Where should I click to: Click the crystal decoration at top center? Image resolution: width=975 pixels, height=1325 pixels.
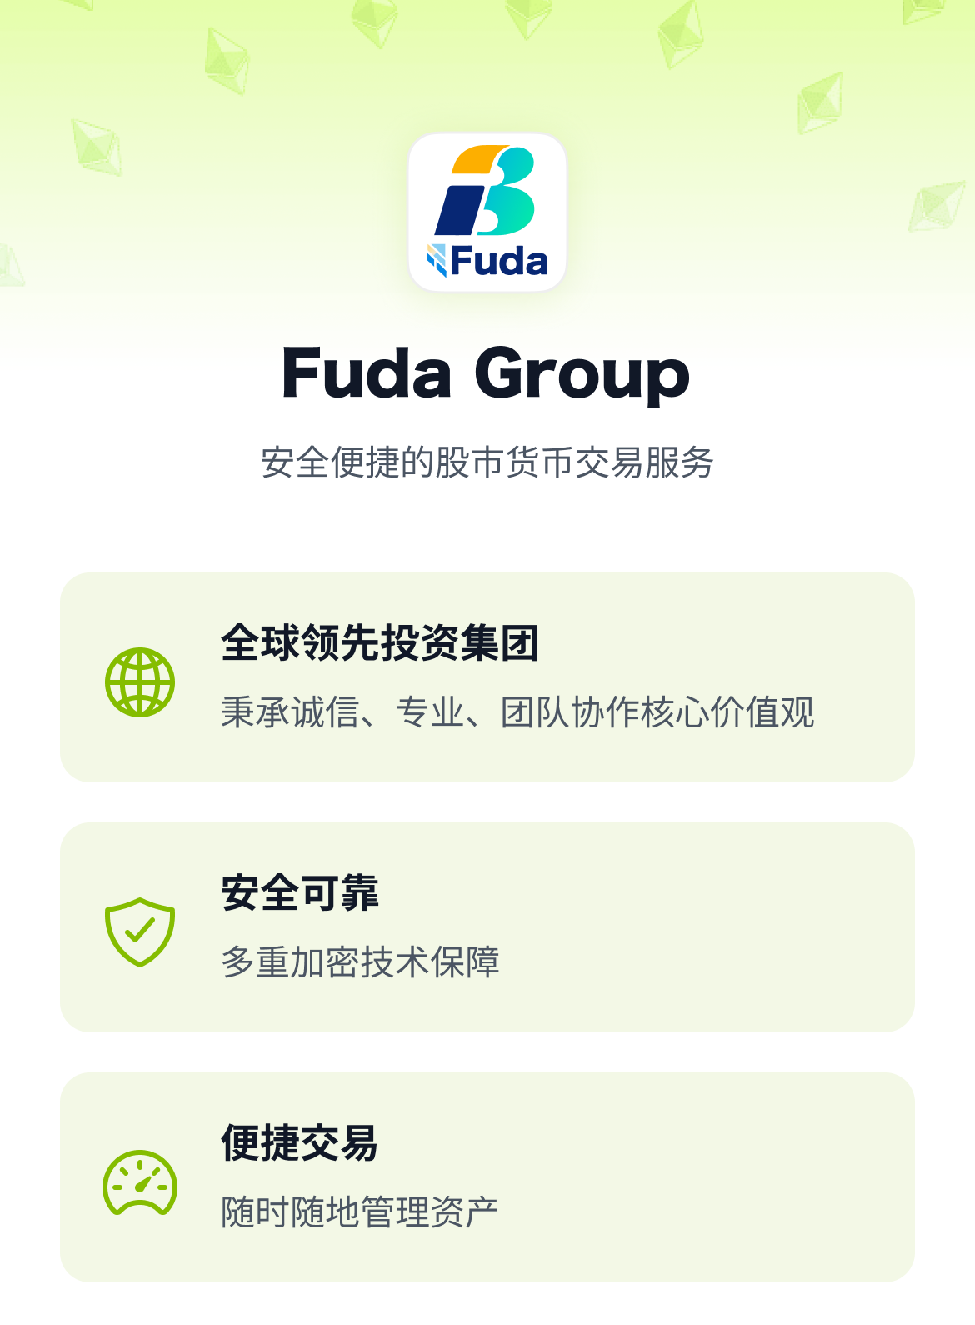[528, 17]
